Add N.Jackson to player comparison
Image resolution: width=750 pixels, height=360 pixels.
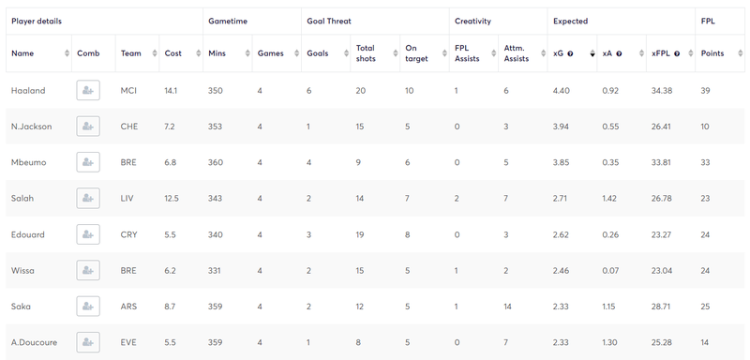click(x=88, y=127)
